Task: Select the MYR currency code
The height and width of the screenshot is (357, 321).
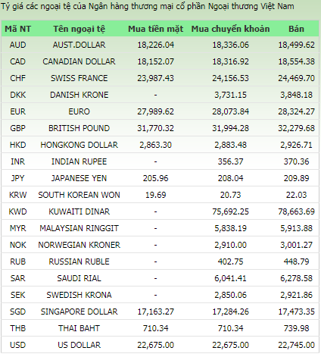Action: 17,228
